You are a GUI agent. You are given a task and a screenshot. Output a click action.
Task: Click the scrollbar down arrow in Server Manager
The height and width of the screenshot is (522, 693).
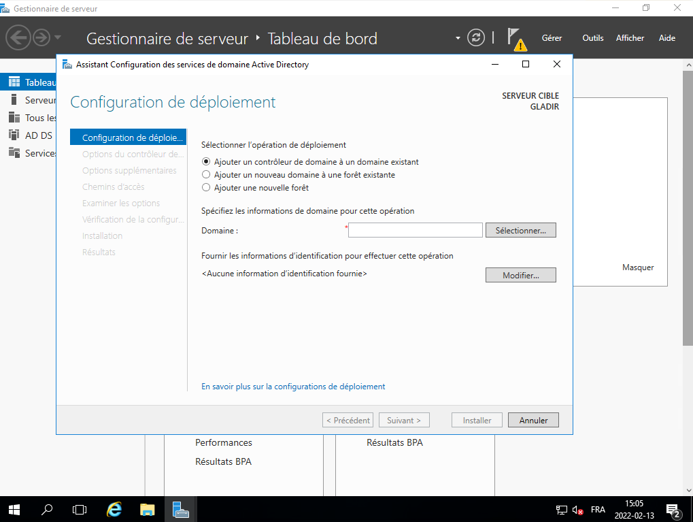[688, 490]
